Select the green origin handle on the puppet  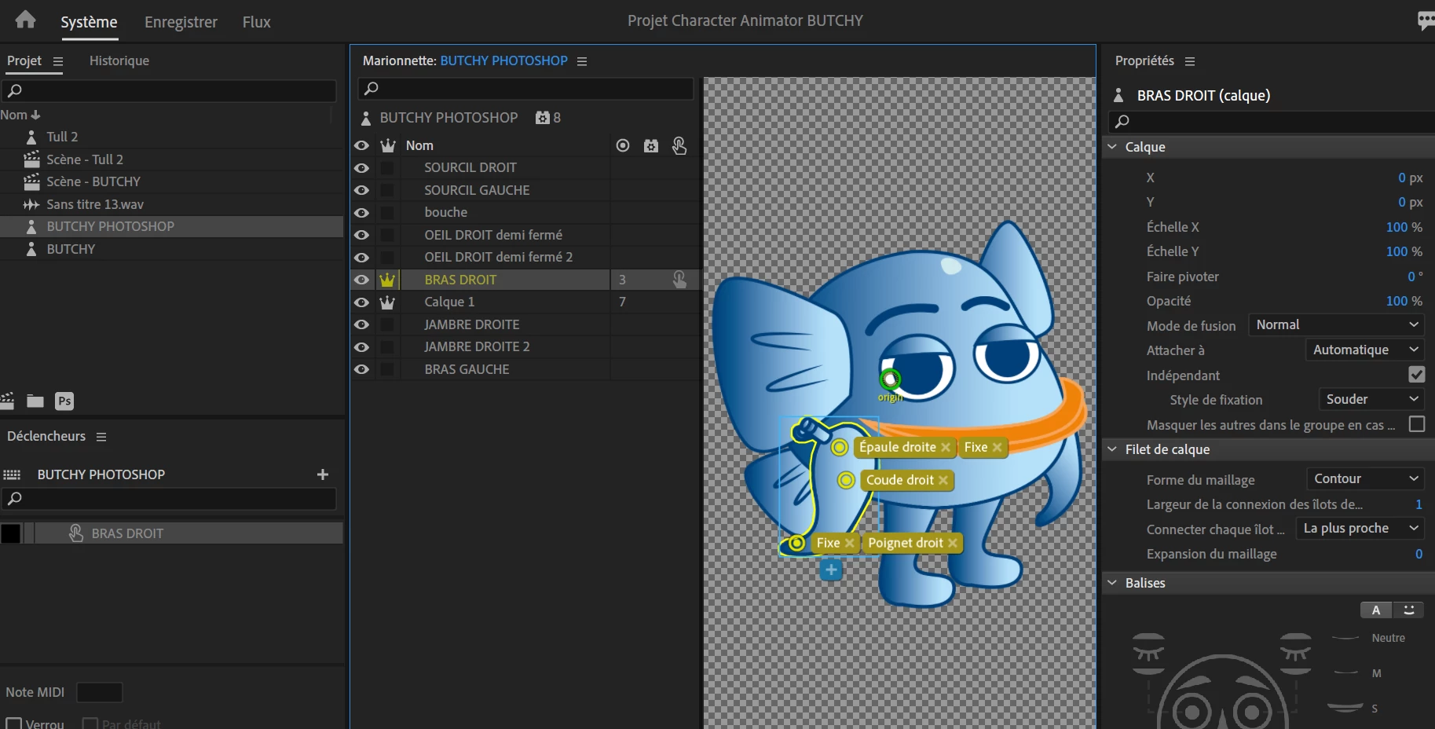point(890,380)
